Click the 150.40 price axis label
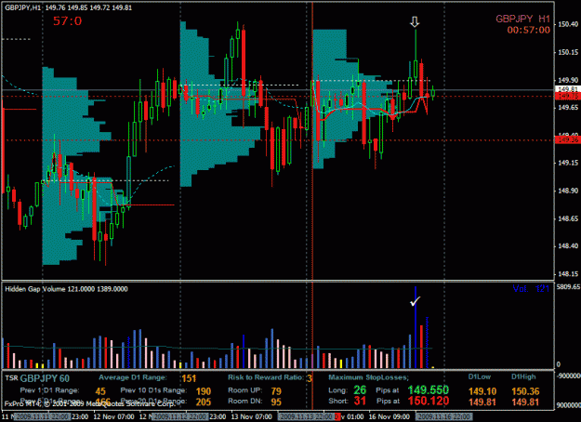Viewport: 581px width, 422px height. (x=568, y=24)
